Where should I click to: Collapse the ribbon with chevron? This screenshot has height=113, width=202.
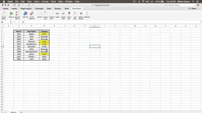click(x=199, y=8)
